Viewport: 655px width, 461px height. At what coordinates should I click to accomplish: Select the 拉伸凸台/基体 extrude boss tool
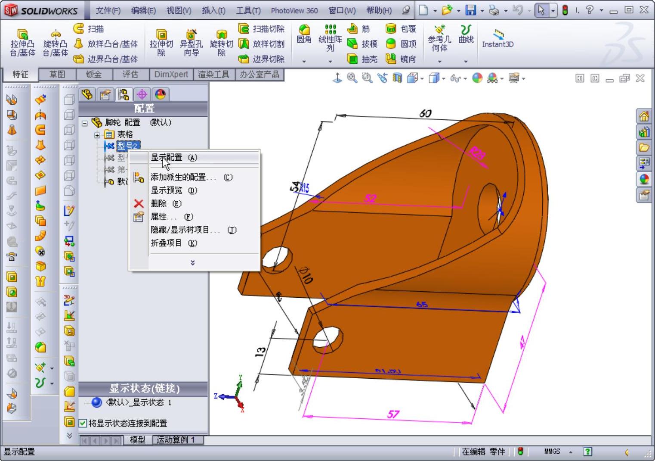pos(22,43)
